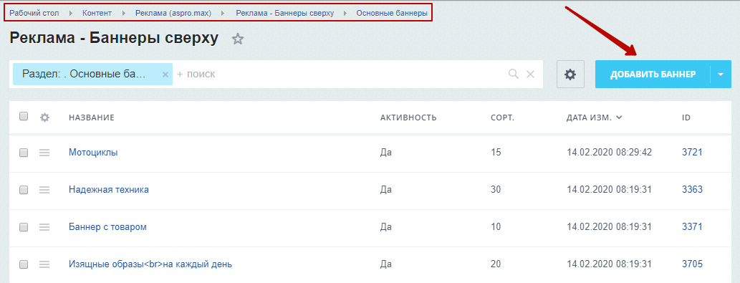Open the Надежная техника banner
The height and width of the screenshot is (283, 740).
[x=109, y=190]
